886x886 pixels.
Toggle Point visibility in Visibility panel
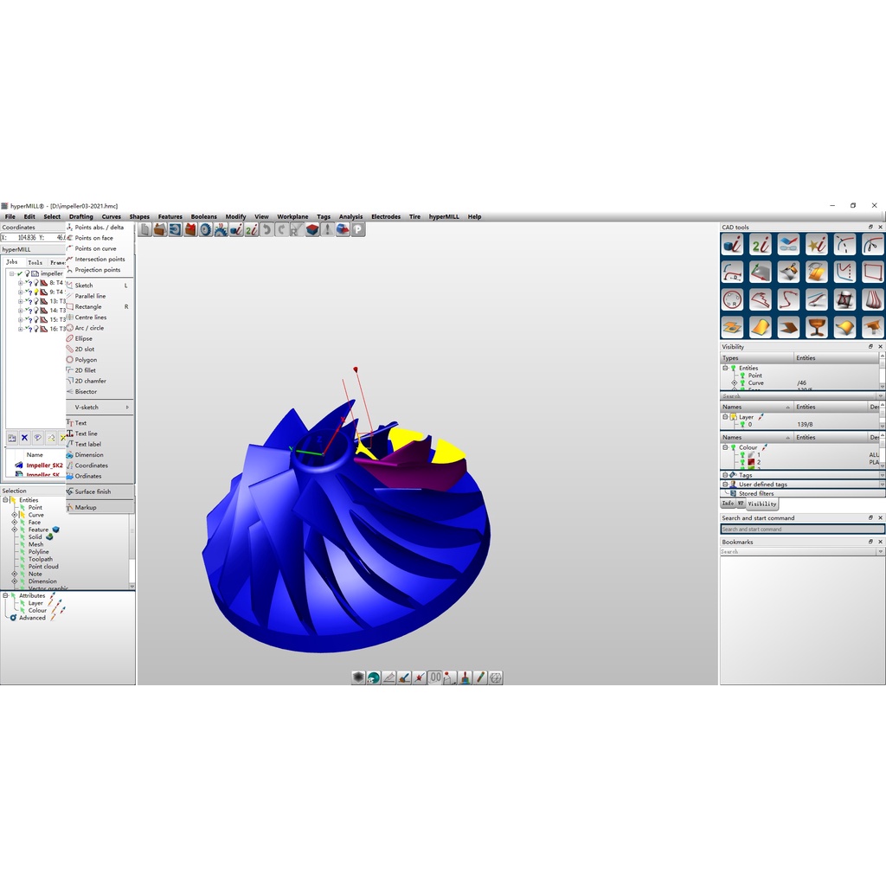(x=742, y=376)
